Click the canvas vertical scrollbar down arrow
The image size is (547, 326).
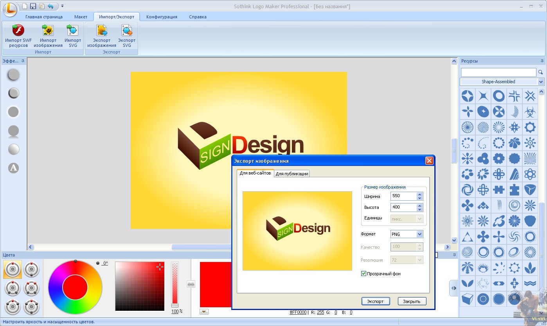[x=454, y=240]
